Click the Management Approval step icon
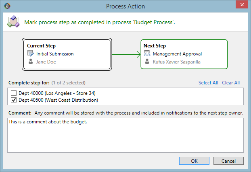This screenshot has height=172, width=251. (x=147, y=54)
